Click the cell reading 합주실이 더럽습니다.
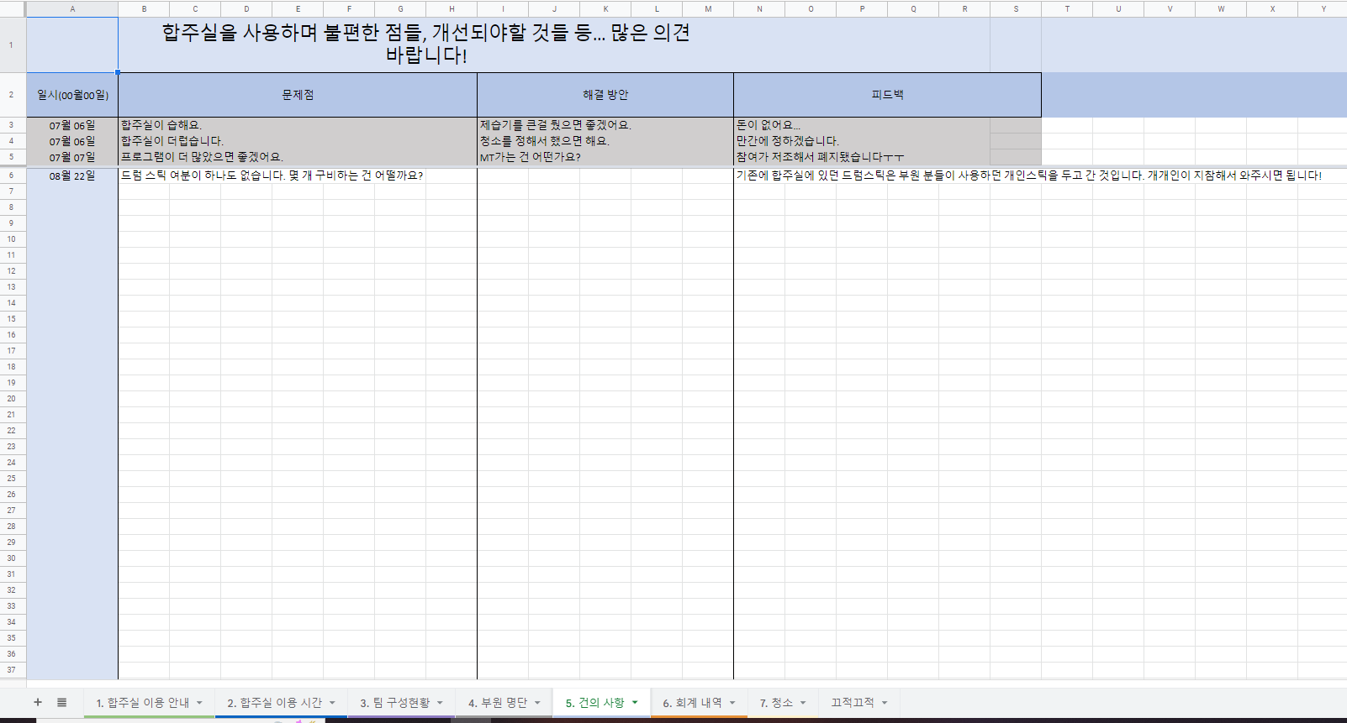This screenshot has width=1347, height=723. pos(298,141)
